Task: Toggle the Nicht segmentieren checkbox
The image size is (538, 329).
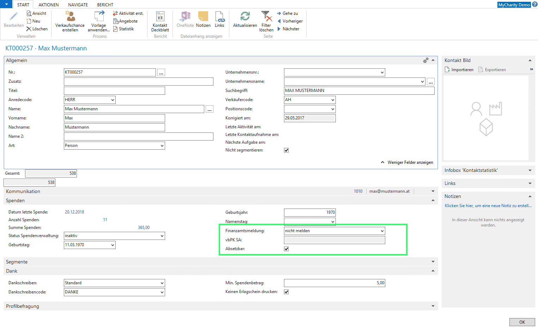Action: (x=286, y=150)
